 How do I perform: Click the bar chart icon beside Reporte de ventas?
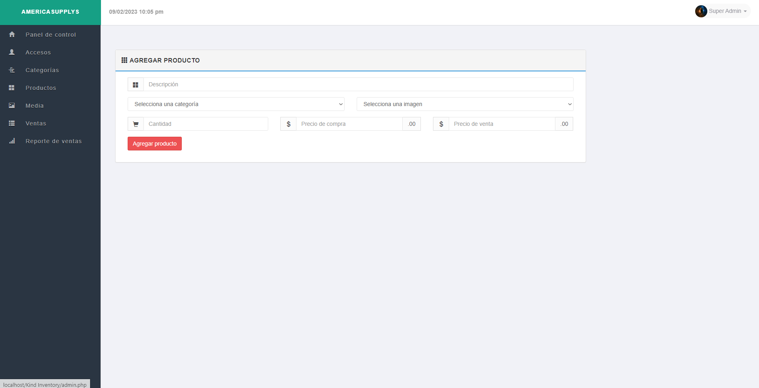tap(12, 141)
